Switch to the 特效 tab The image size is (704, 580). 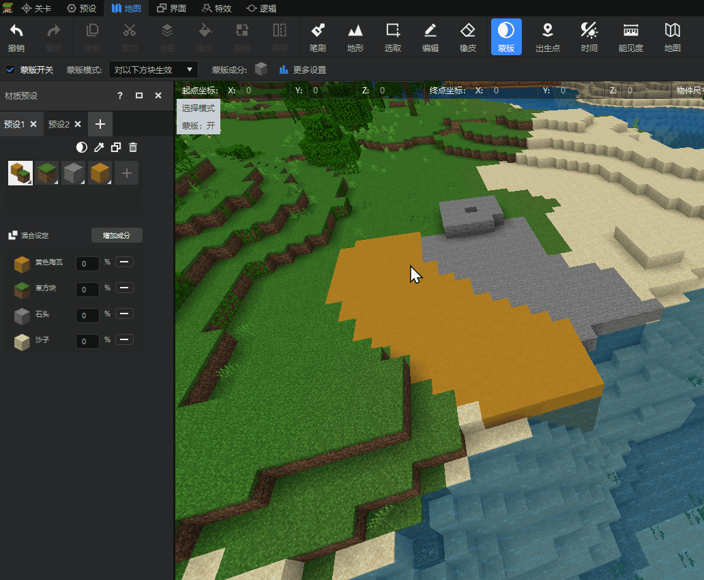[216, 9]
